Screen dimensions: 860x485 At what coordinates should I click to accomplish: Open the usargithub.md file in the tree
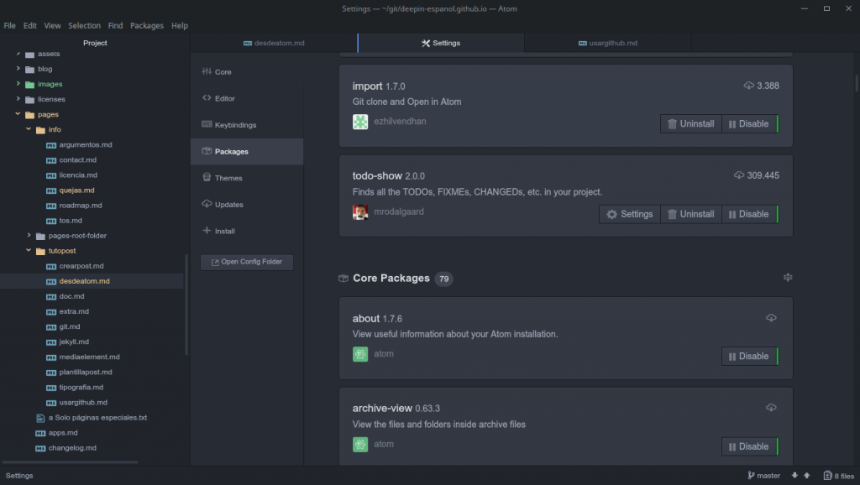tap(83, 402)
